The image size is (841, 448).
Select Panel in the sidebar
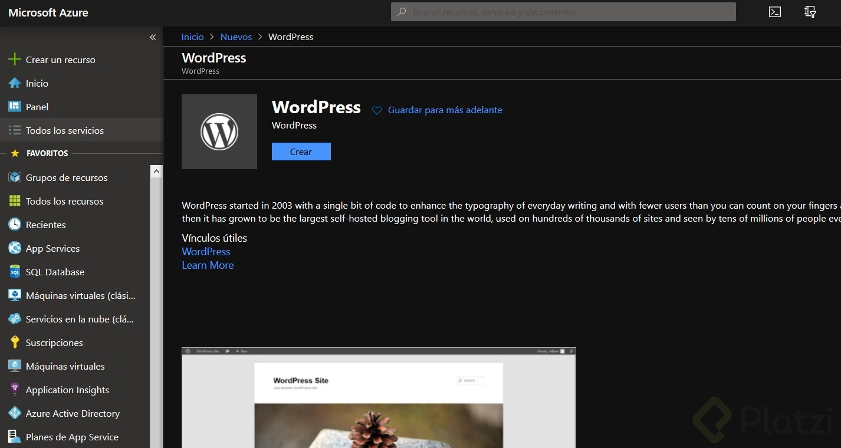37,107
